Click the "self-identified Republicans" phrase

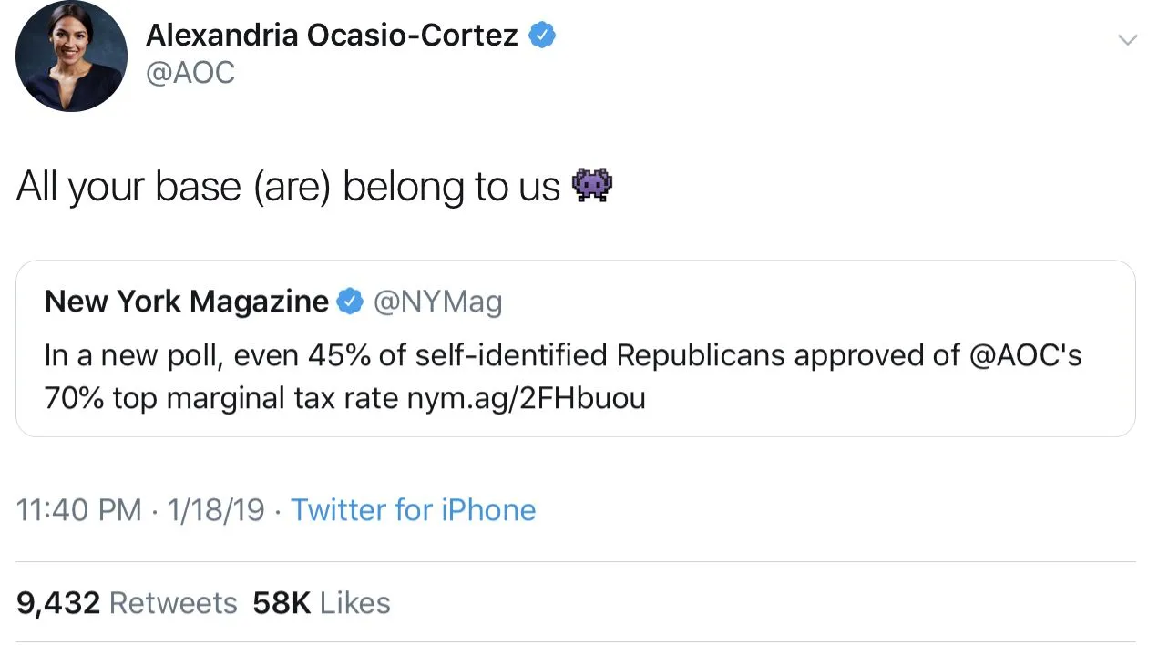tap(601, 355)
